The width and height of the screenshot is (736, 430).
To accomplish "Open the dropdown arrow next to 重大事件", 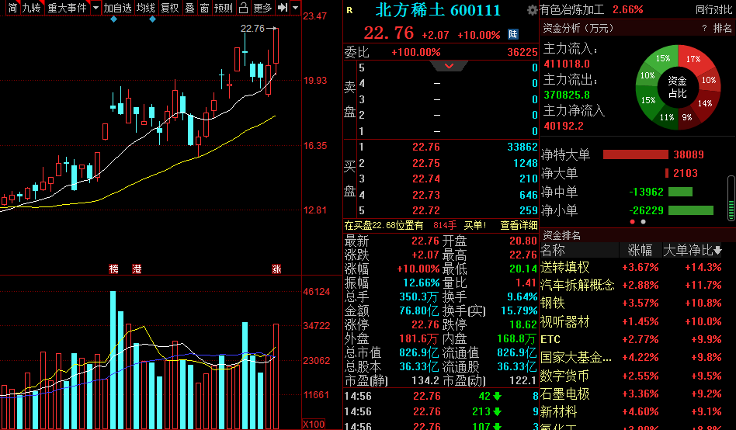I will click(95, 8).
